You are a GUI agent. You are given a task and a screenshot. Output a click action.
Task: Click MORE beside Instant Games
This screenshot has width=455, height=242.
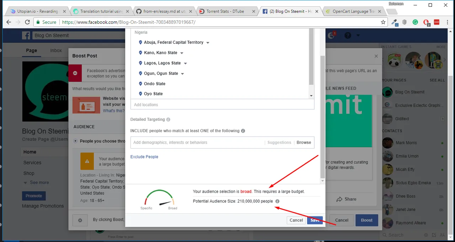click(441, 47)
